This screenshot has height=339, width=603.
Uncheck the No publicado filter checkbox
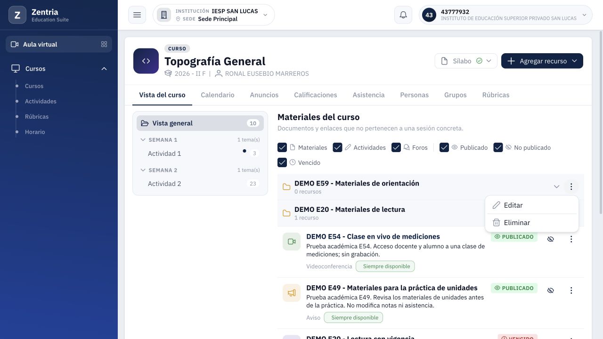point(498,147)
